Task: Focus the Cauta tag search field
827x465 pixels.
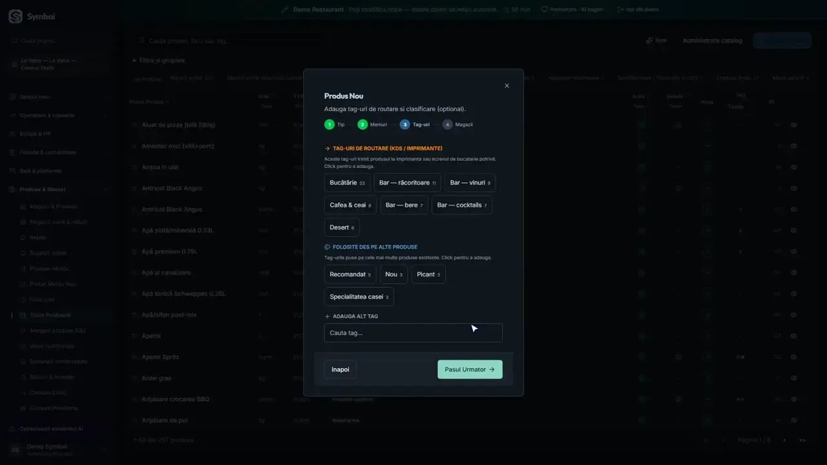Action: (x=413, y=333)
